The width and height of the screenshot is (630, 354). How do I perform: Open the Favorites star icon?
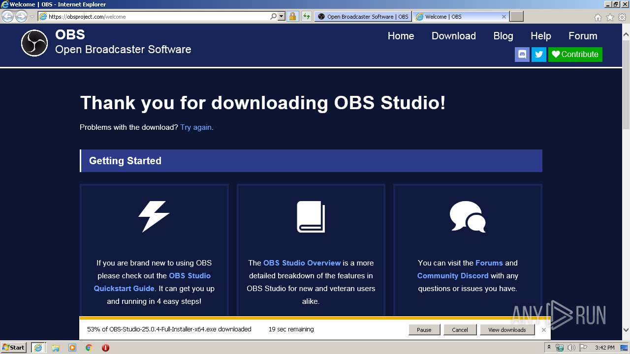(x=610, y=17)
